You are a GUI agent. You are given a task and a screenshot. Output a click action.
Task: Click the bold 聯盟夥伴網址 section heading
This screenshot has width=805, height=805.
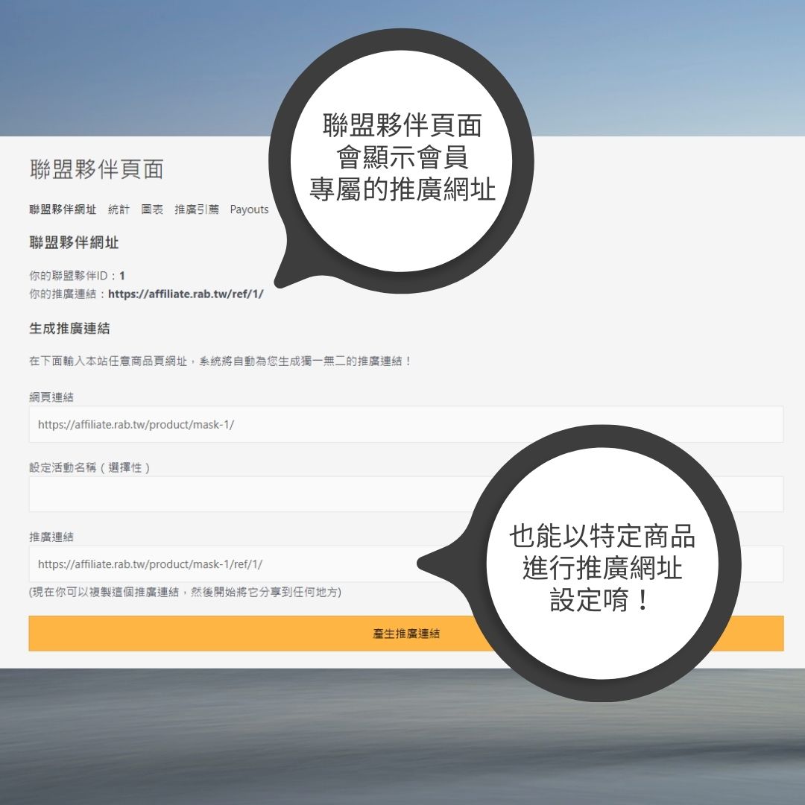point(74,243)
